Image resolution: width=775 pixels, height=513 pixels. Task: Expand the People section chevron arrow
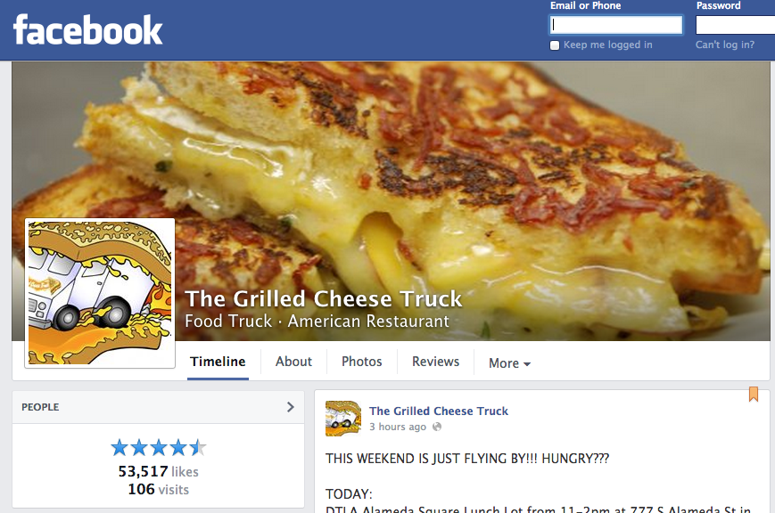(290, 407)
